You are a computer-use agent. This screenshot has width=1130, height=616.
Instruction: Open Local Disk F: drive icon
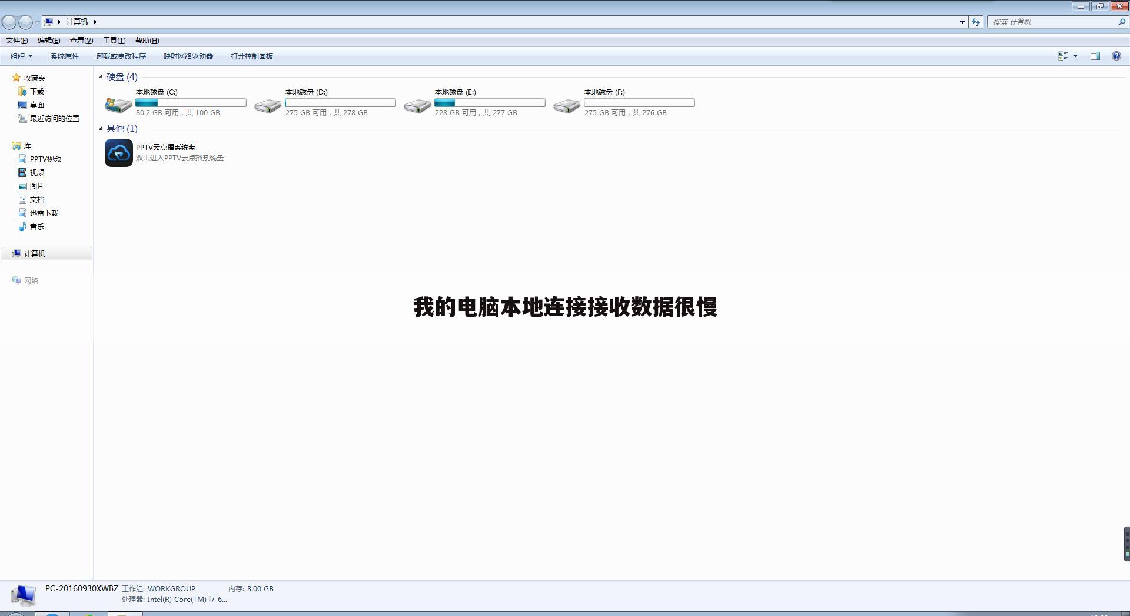567,105
